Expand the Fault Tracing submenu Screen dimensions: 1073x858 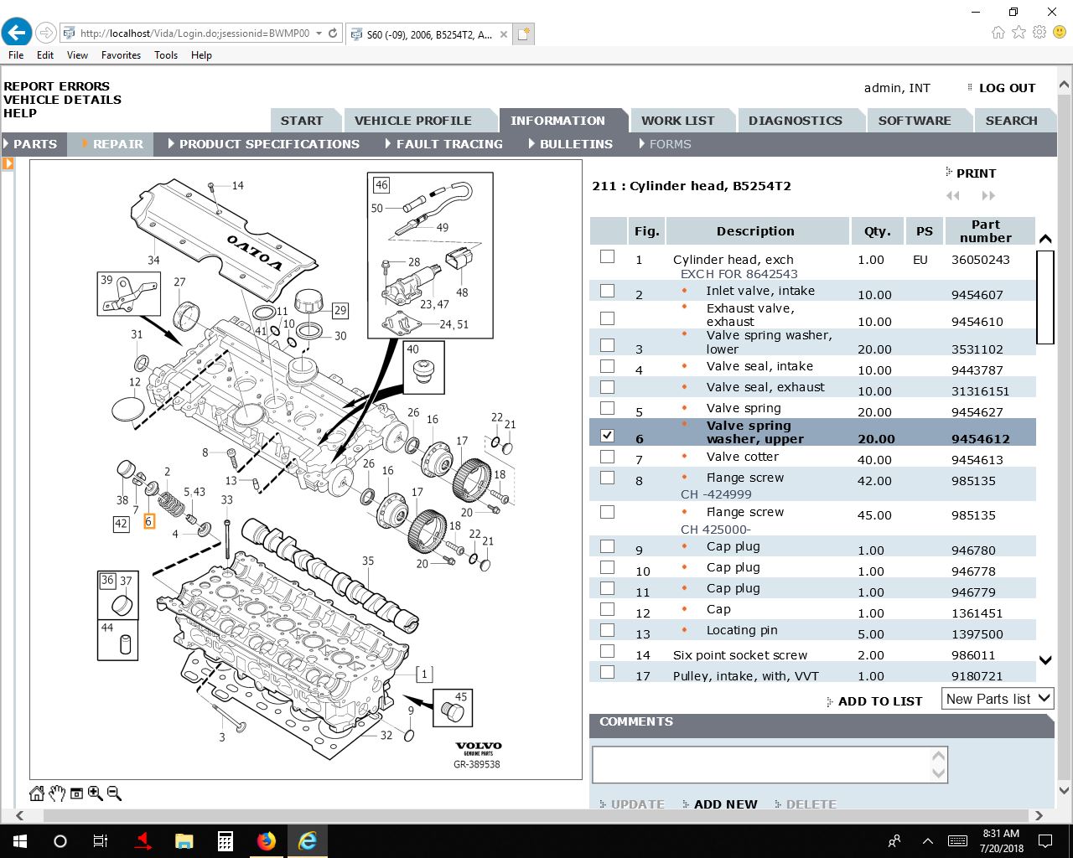pos(448,144)
